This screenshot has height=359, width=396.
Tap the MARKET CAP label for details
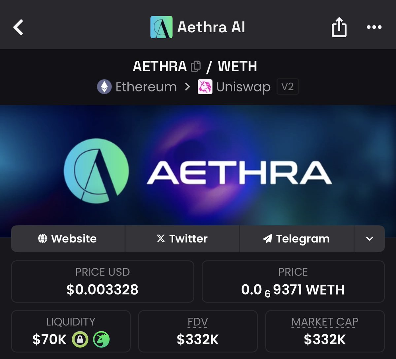click(325, 322)
